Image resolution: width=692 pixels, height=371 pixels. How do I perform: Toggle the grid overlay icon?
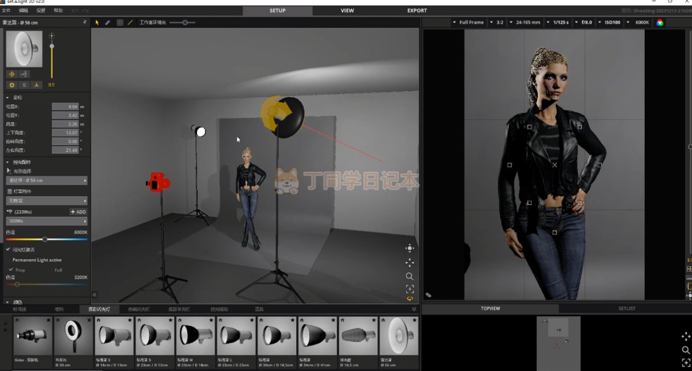point(120,23)
